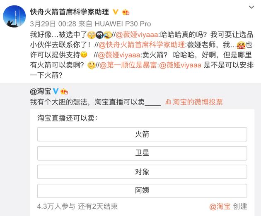
Task: Open the @淘宝 reposted author link
Action: pyautogui.click(x=41, y=91)
